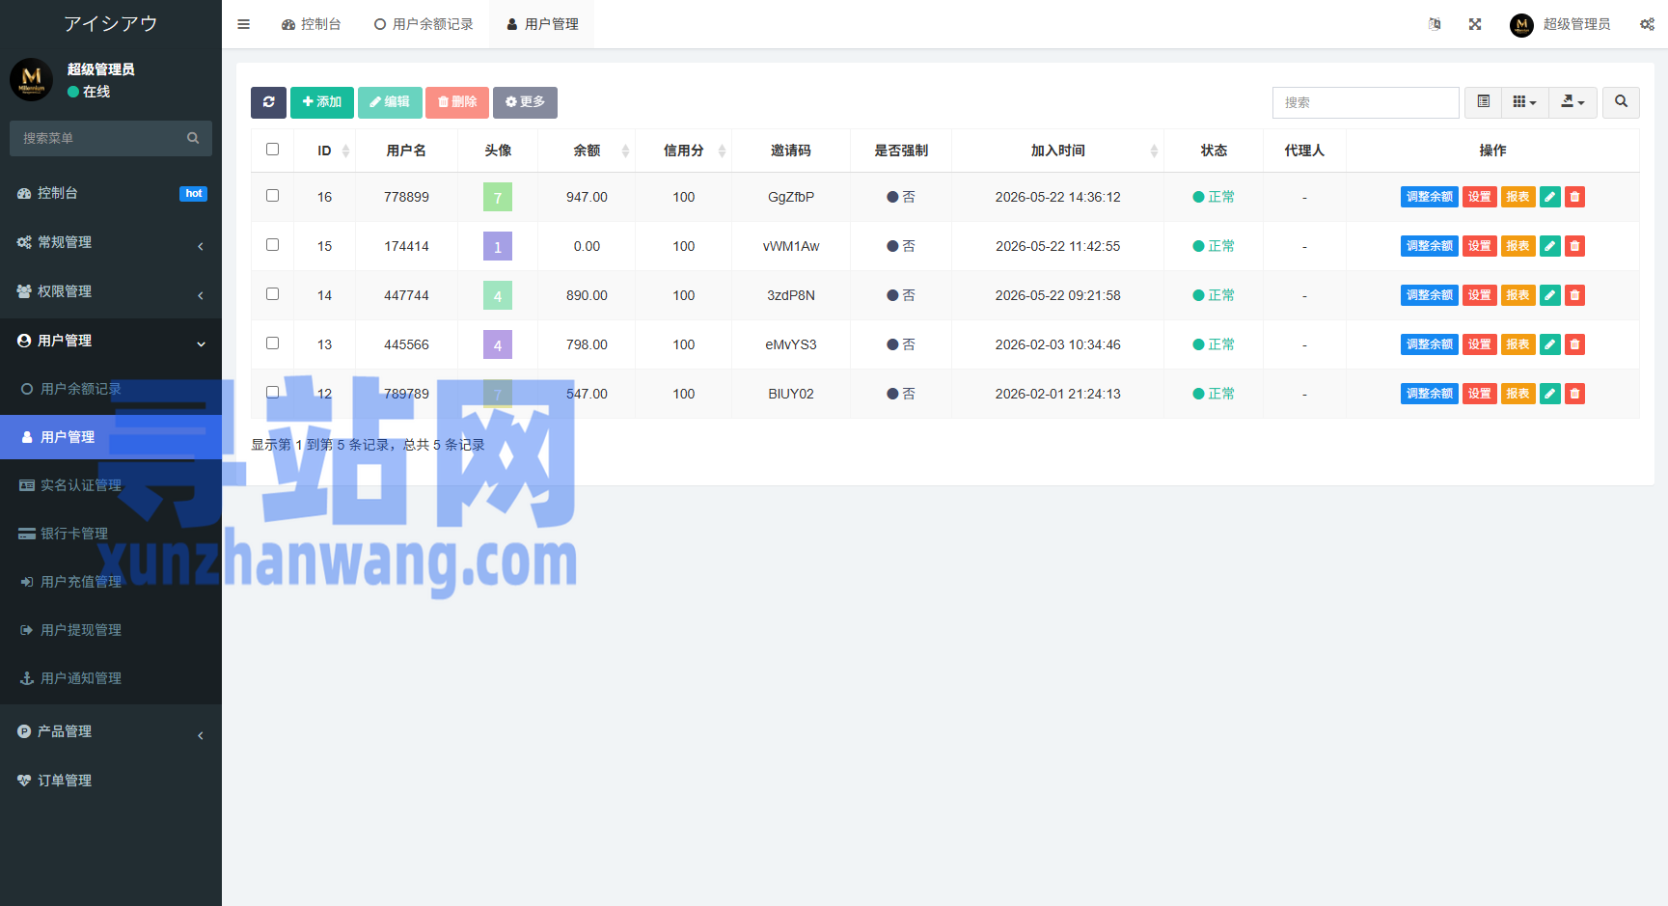This screenshot has height=906, width=1668.
Task: Click the sidebar menu search icon
Action: [x=193, y=138]
